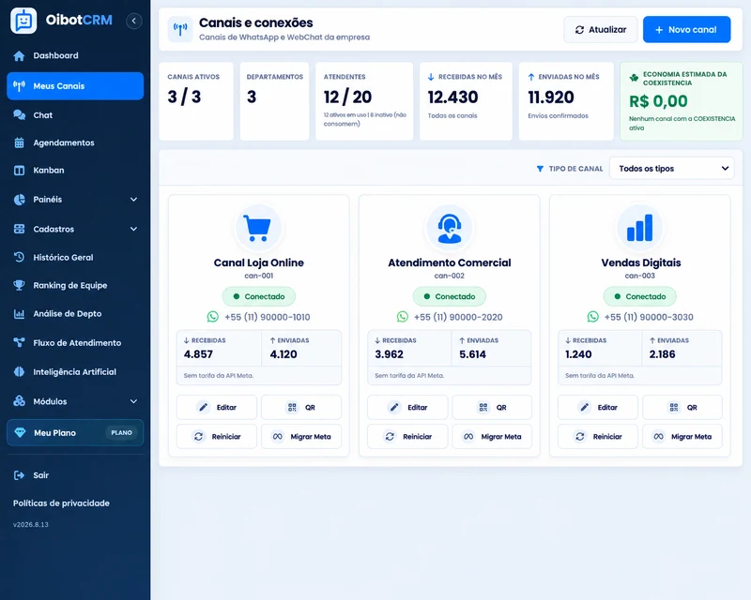Migrate Canal Loja Online to Meta
The image size is (751, 600).
[301, 436]
